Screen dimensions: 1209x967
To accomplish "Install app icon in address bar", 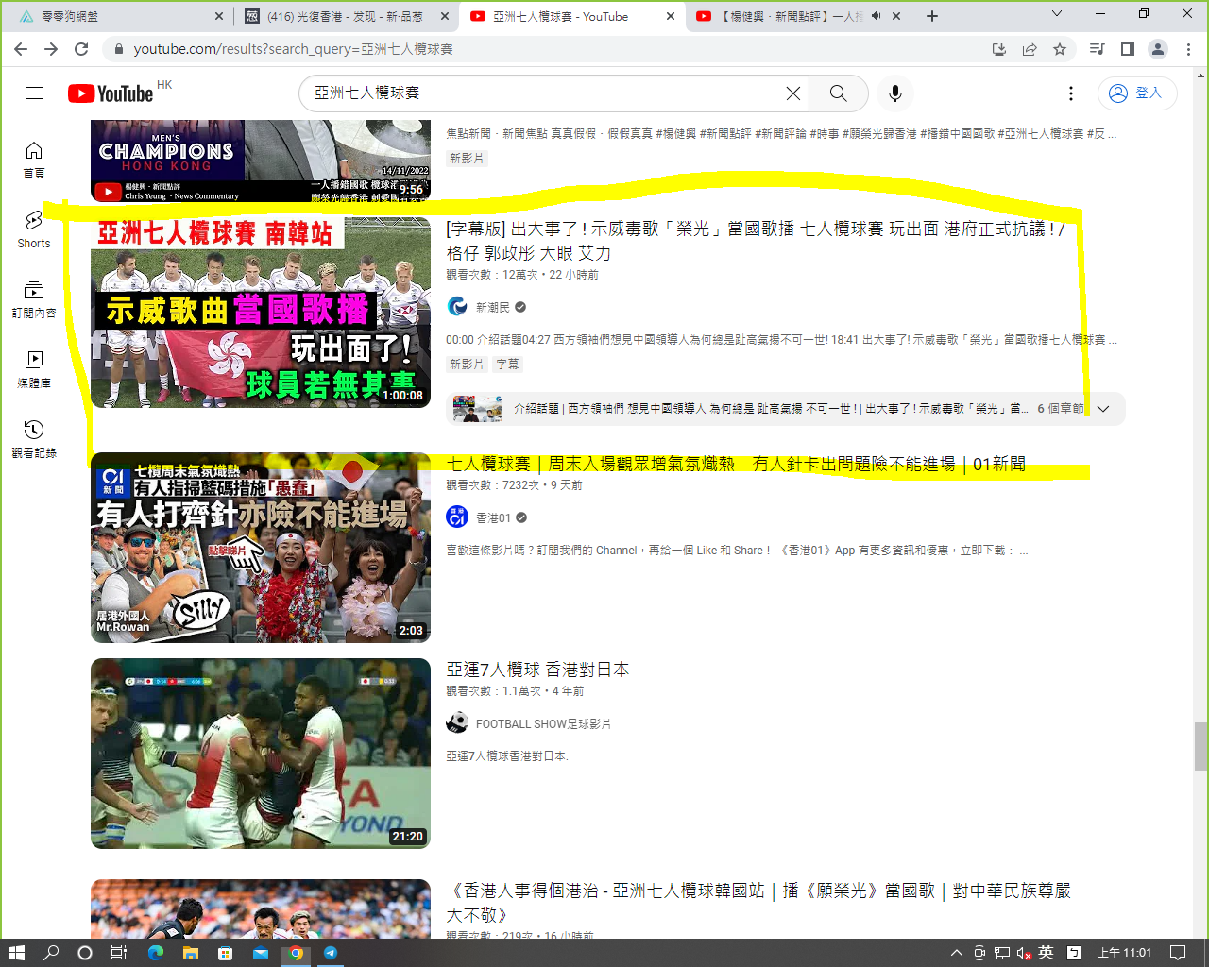I will point(999,49).
